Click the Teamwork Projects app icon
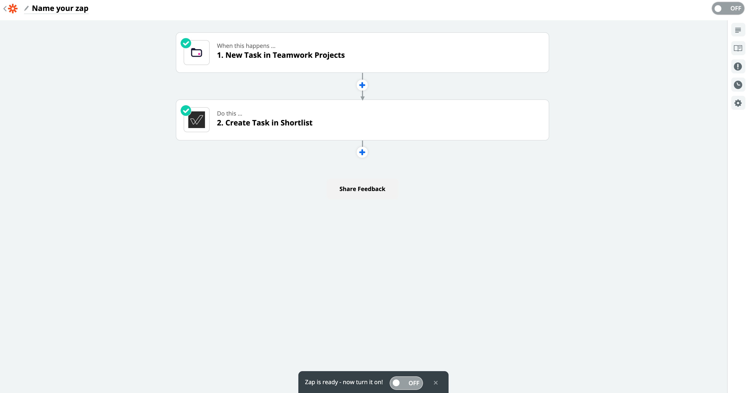Viewport: 749px width, 393px height. tap(197, 53)
